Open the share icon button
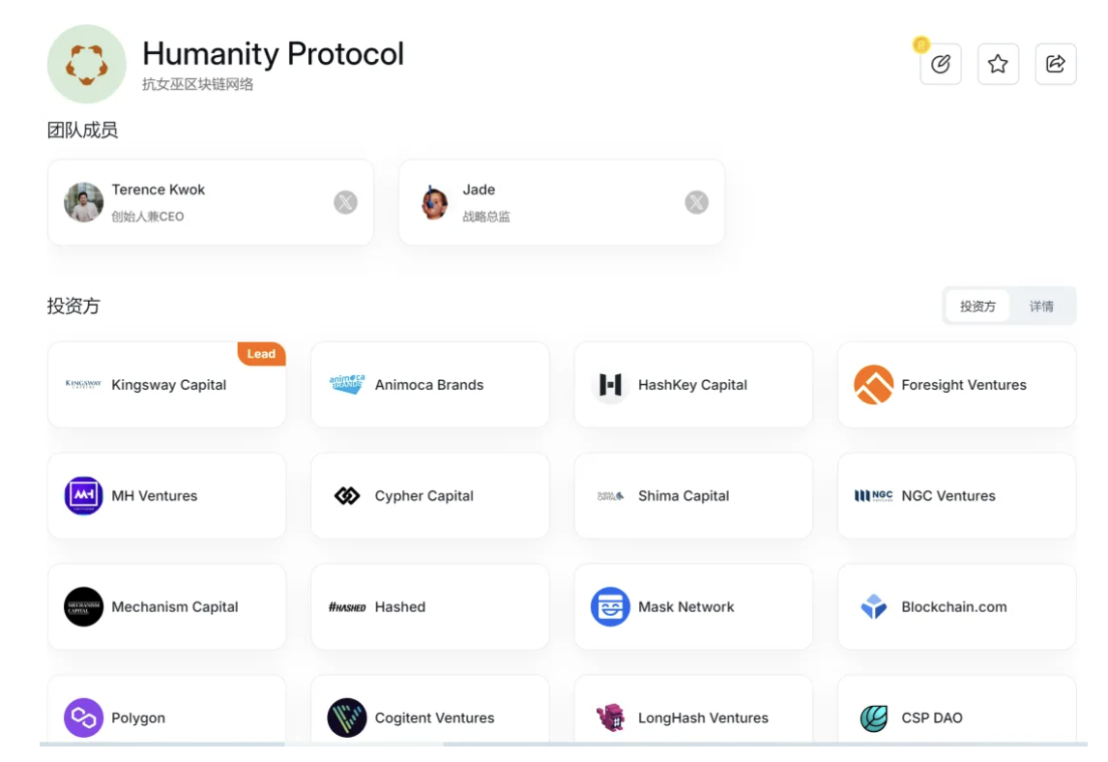The image size is (1108, 762). pos(1056,65)
